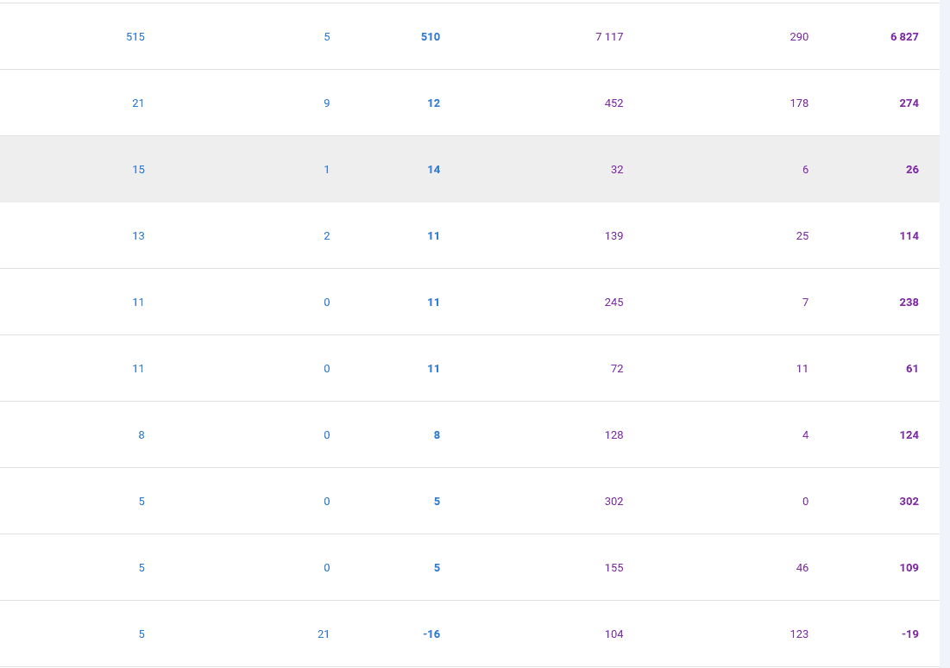Open the bold purple total 6 827

click(904, 37)
